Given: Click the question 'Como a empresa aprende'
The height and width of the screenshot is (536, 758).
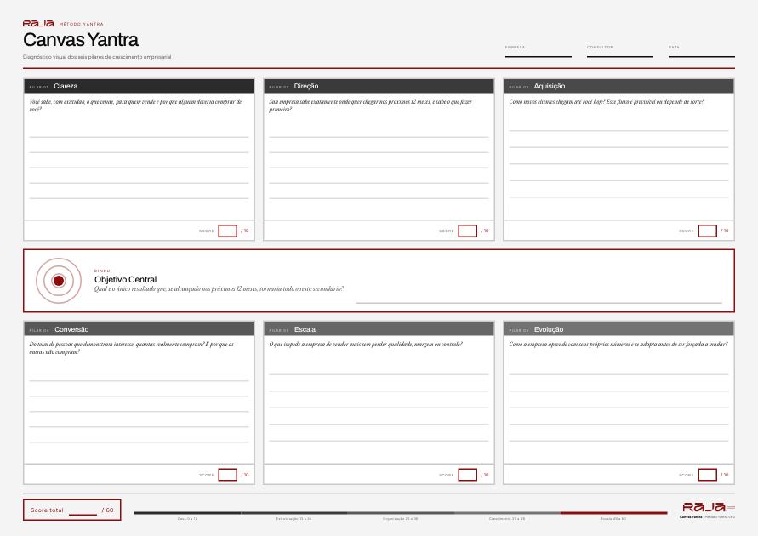Looking at the screenshot, I should (618, 345).
